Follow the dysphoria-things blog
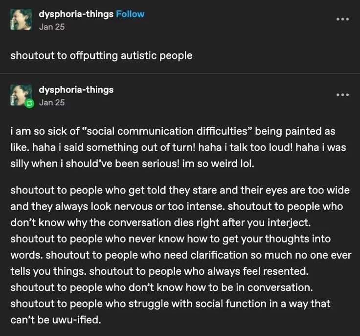360x336 pixels. click(x=130, y=14)
